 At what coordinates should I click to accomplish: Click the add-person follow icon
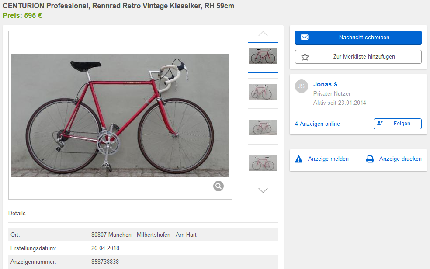(380, 124)
